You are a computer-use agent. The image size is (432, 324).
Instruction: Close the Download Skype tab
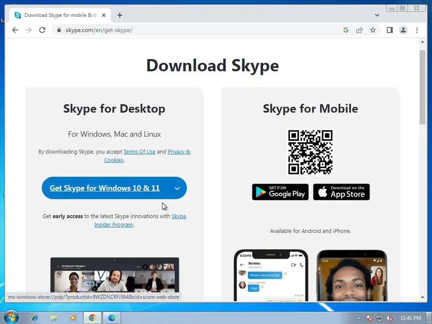(x=104, y=15)
